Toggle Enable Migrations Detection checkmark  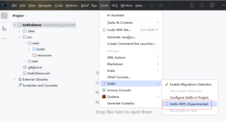click(x=167, y=85)
